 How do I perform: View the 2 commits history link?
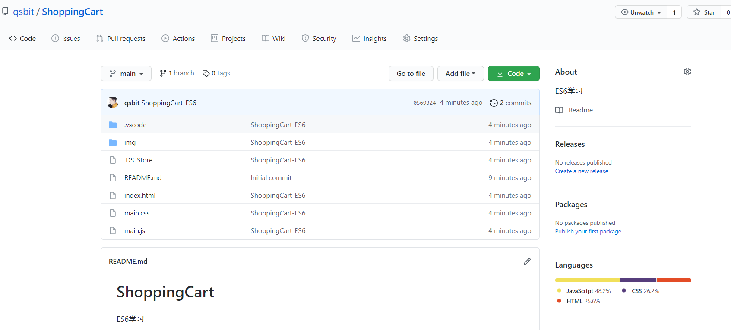[511, 103]
